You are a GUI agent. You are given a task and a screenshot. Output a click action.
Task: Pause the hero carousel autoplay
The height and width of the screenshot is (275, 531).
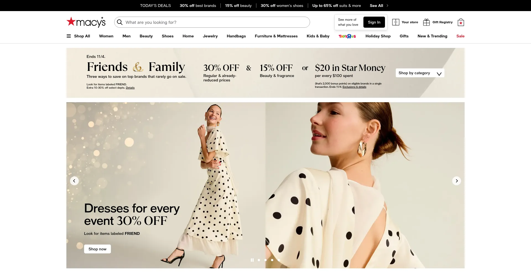[x=252, y=260]
